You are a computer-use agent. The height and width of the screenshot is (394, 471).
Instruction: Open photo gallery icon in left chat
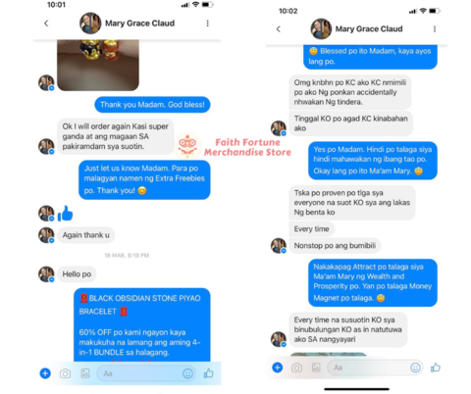point(85,373)
